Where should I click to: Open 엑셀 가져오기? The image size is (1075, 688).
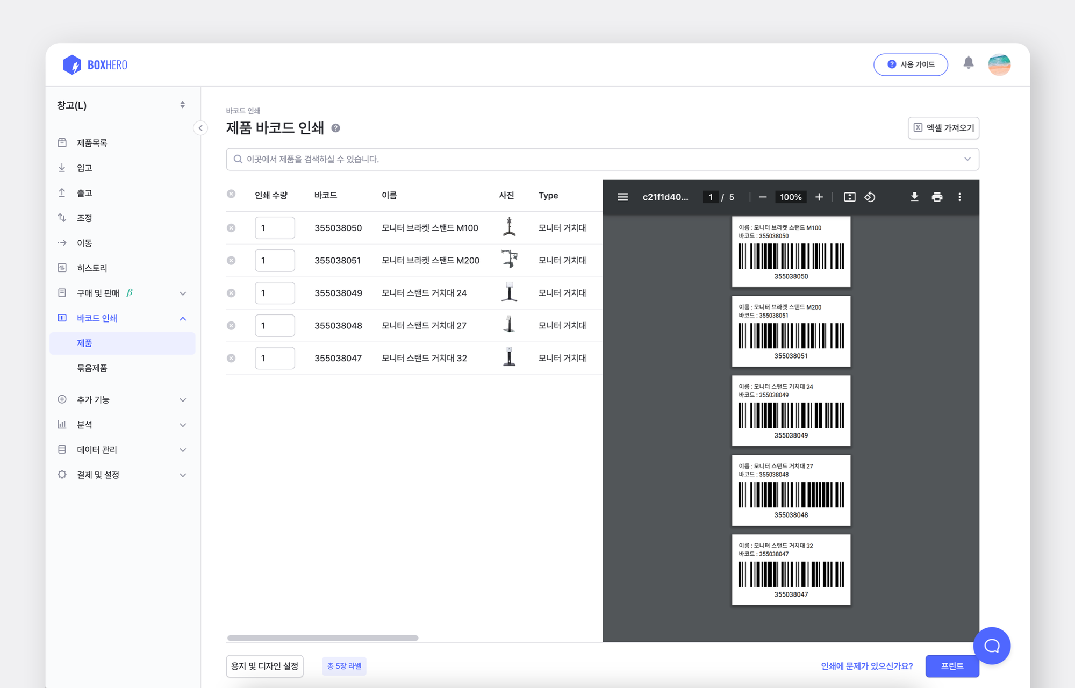[943, 128]
